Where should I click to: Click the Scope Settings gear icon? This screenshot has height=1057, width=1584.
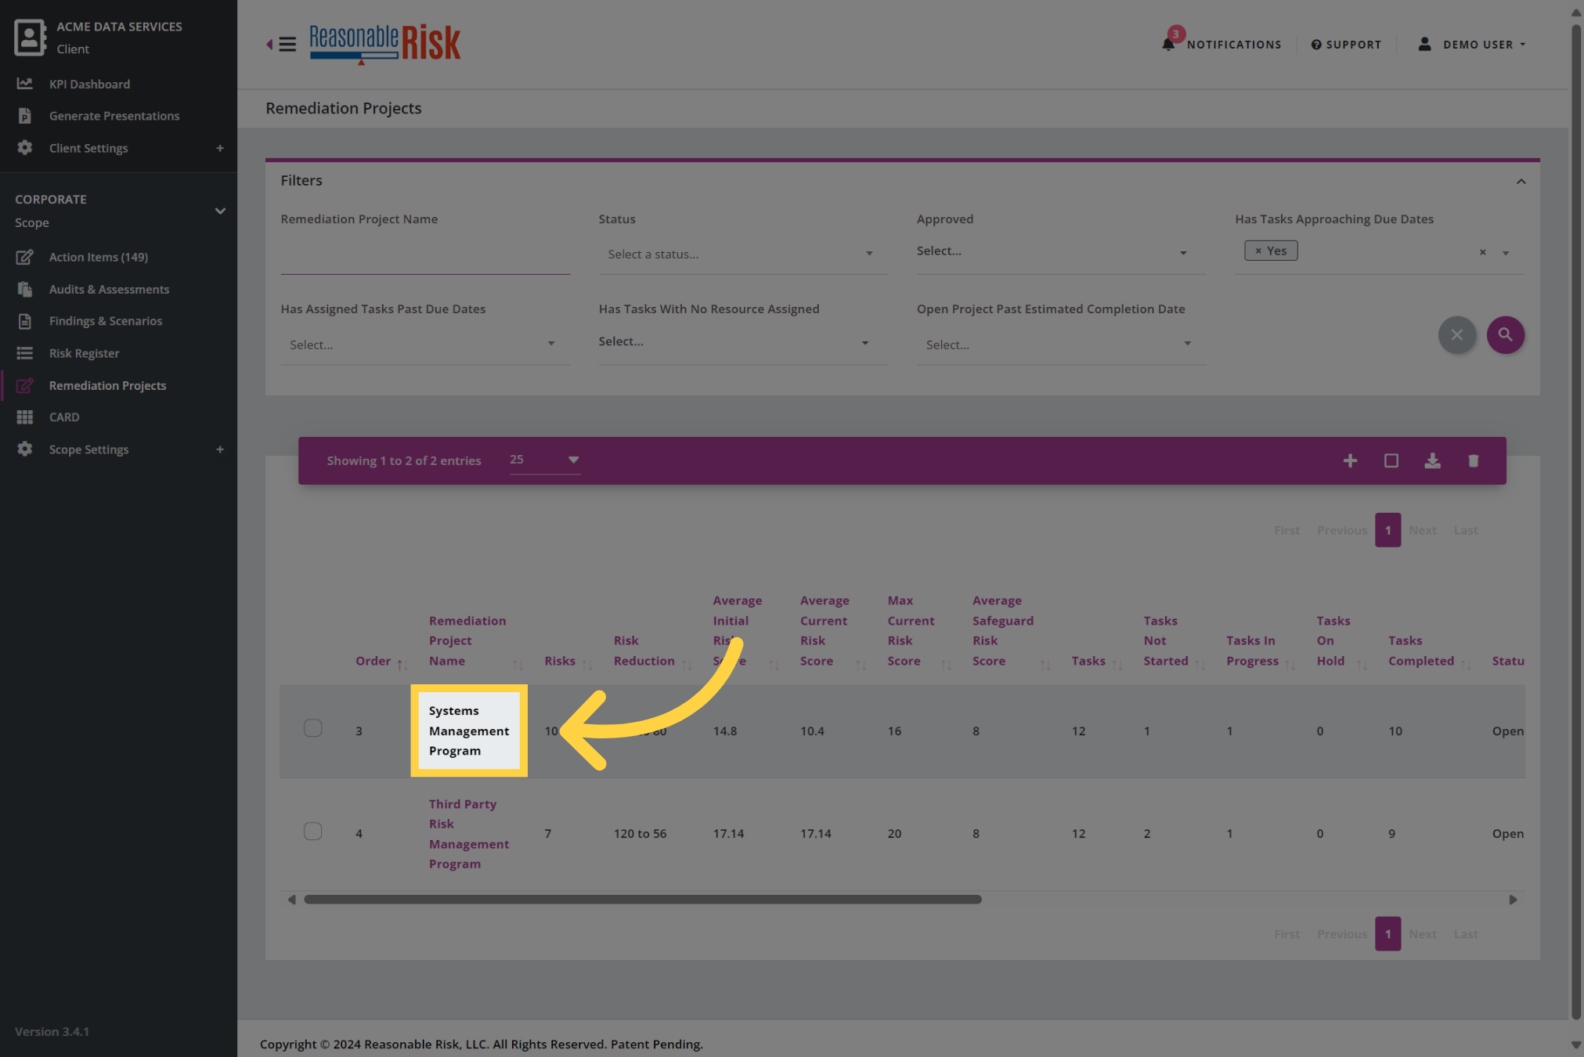point(25,449)
